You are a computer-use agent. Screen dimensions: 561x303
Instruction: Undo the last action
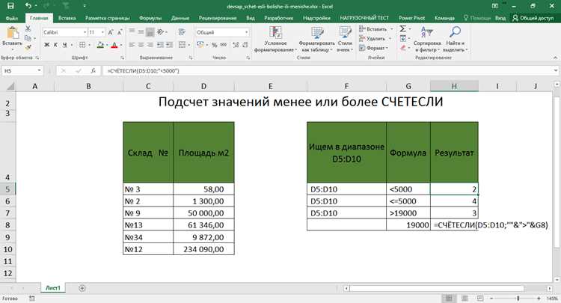coord(28,6)
